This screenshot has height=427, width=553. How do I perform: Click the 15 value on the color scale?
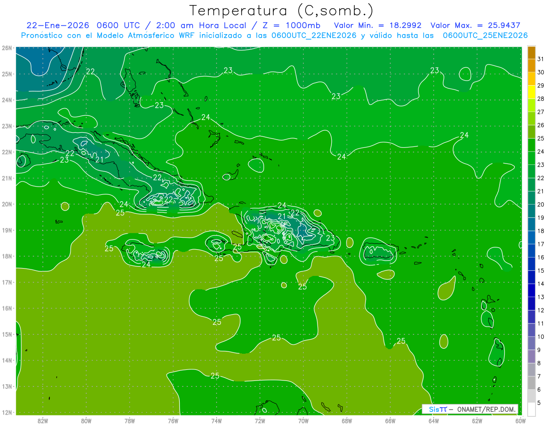(541, 270)
